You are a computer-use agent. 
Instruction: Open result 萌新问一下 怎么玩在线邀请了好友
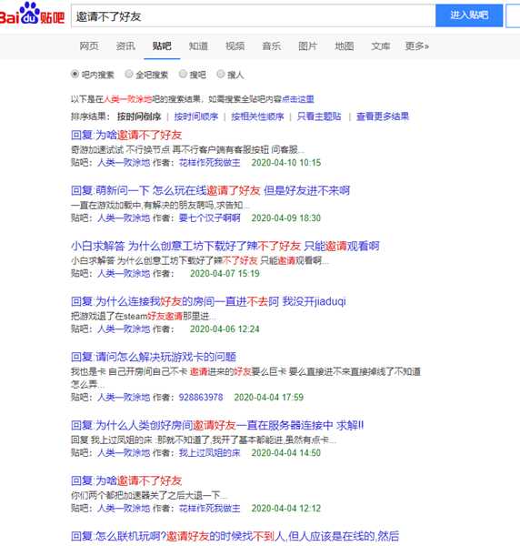[x=210, y=190]
